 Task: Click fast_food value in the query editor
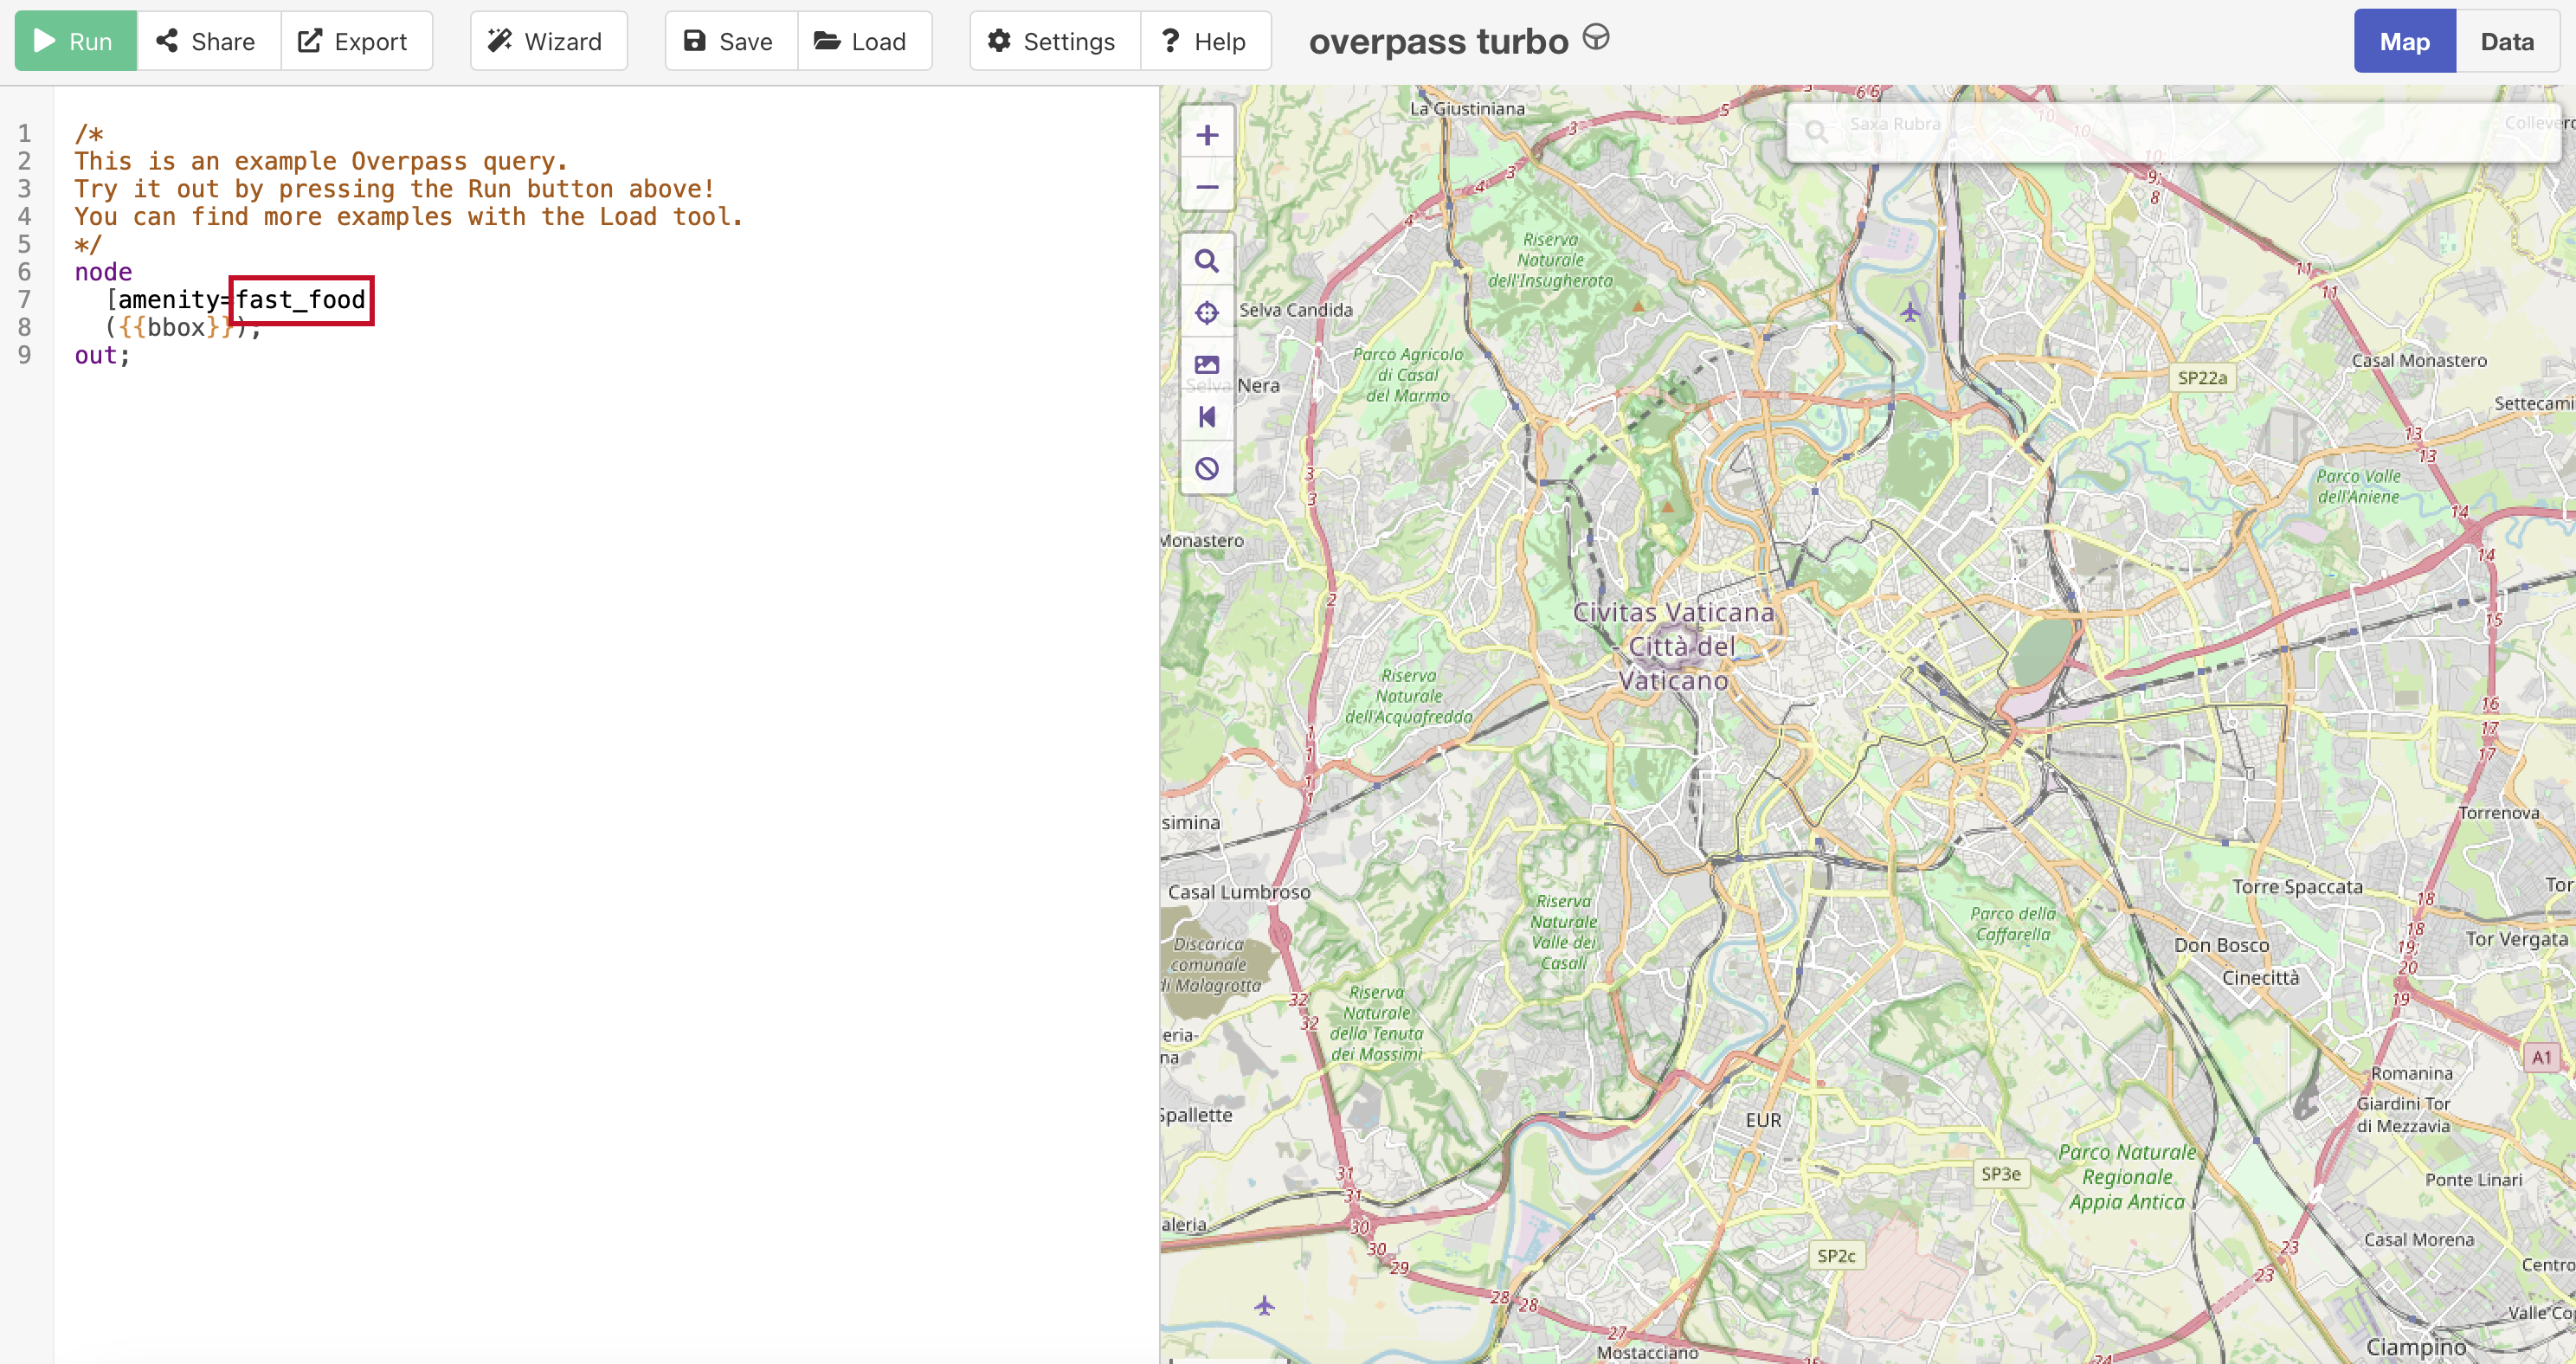301,300
